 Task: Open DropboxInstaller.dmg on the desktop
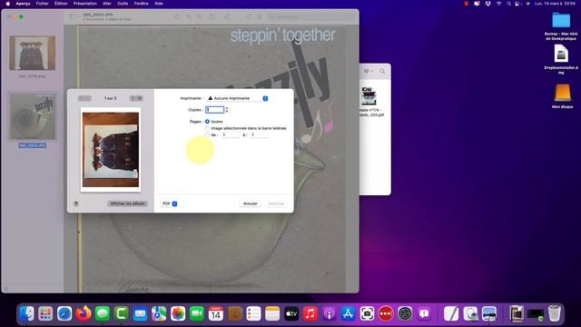561,54
